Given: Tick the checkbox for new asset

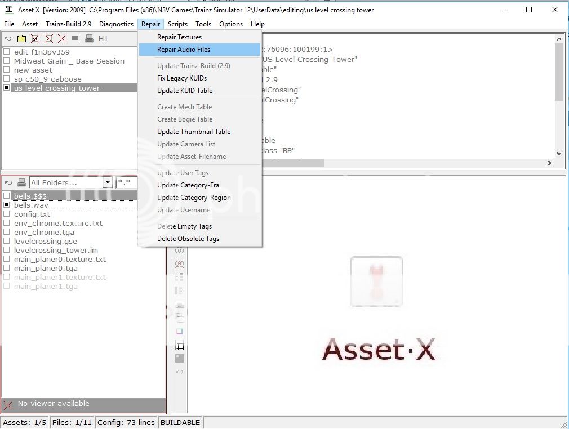Looking at the screenshot, I should pos(7,70).
